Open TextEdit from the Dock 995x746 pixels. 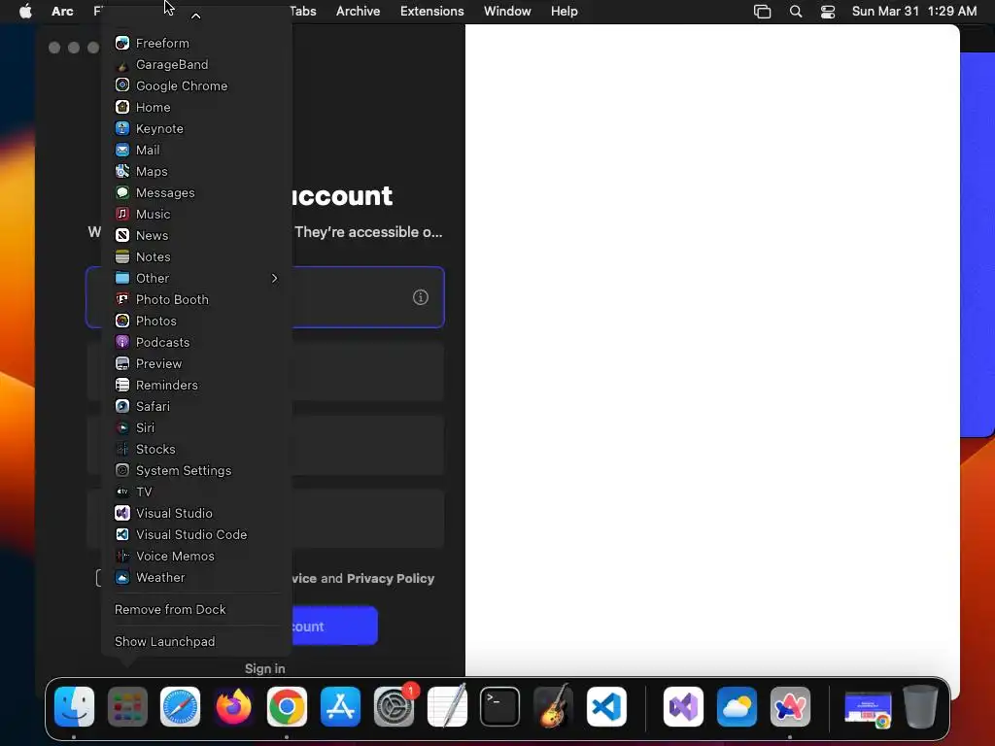[447, 706]
